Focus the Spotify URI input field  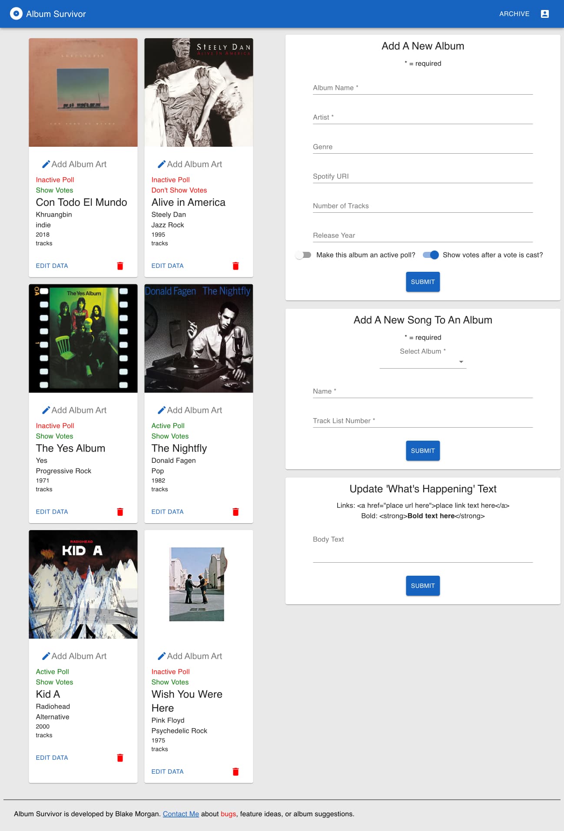[423, 176]
